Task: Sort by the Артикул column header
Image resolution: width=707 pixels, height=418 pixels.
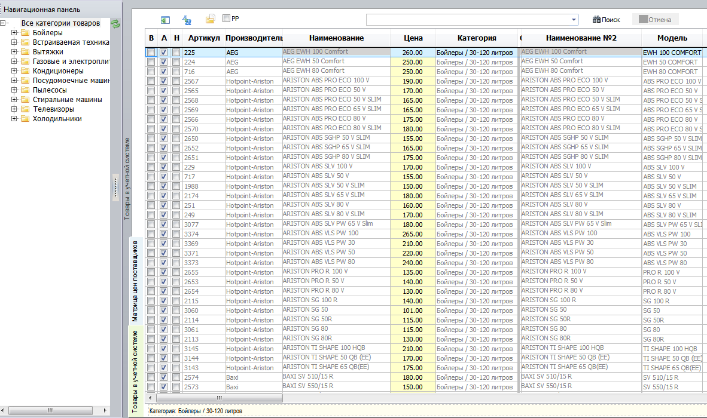Action: pyautogui.click(x=204, y=38)
